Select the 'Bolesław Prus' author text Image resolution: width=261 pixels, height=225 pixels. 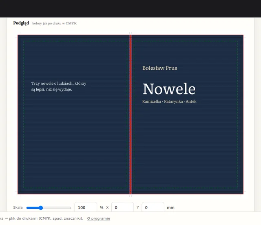[x=159, y=68]
